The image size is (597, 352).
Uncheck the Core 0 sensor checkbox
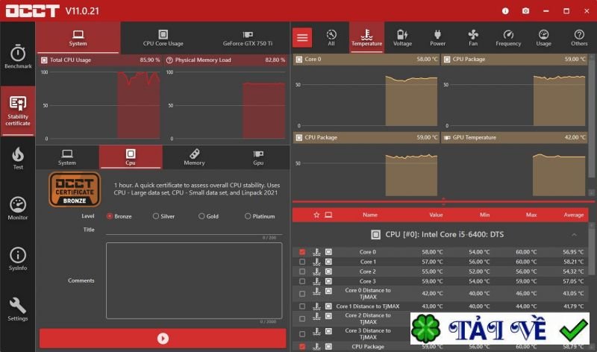[302, 252]
